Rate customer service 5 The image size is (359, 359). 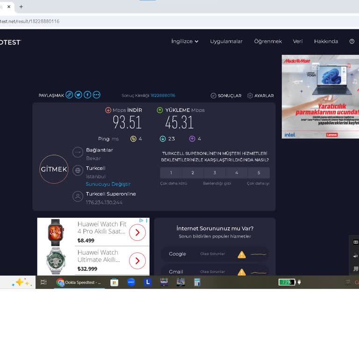[258, 173]
